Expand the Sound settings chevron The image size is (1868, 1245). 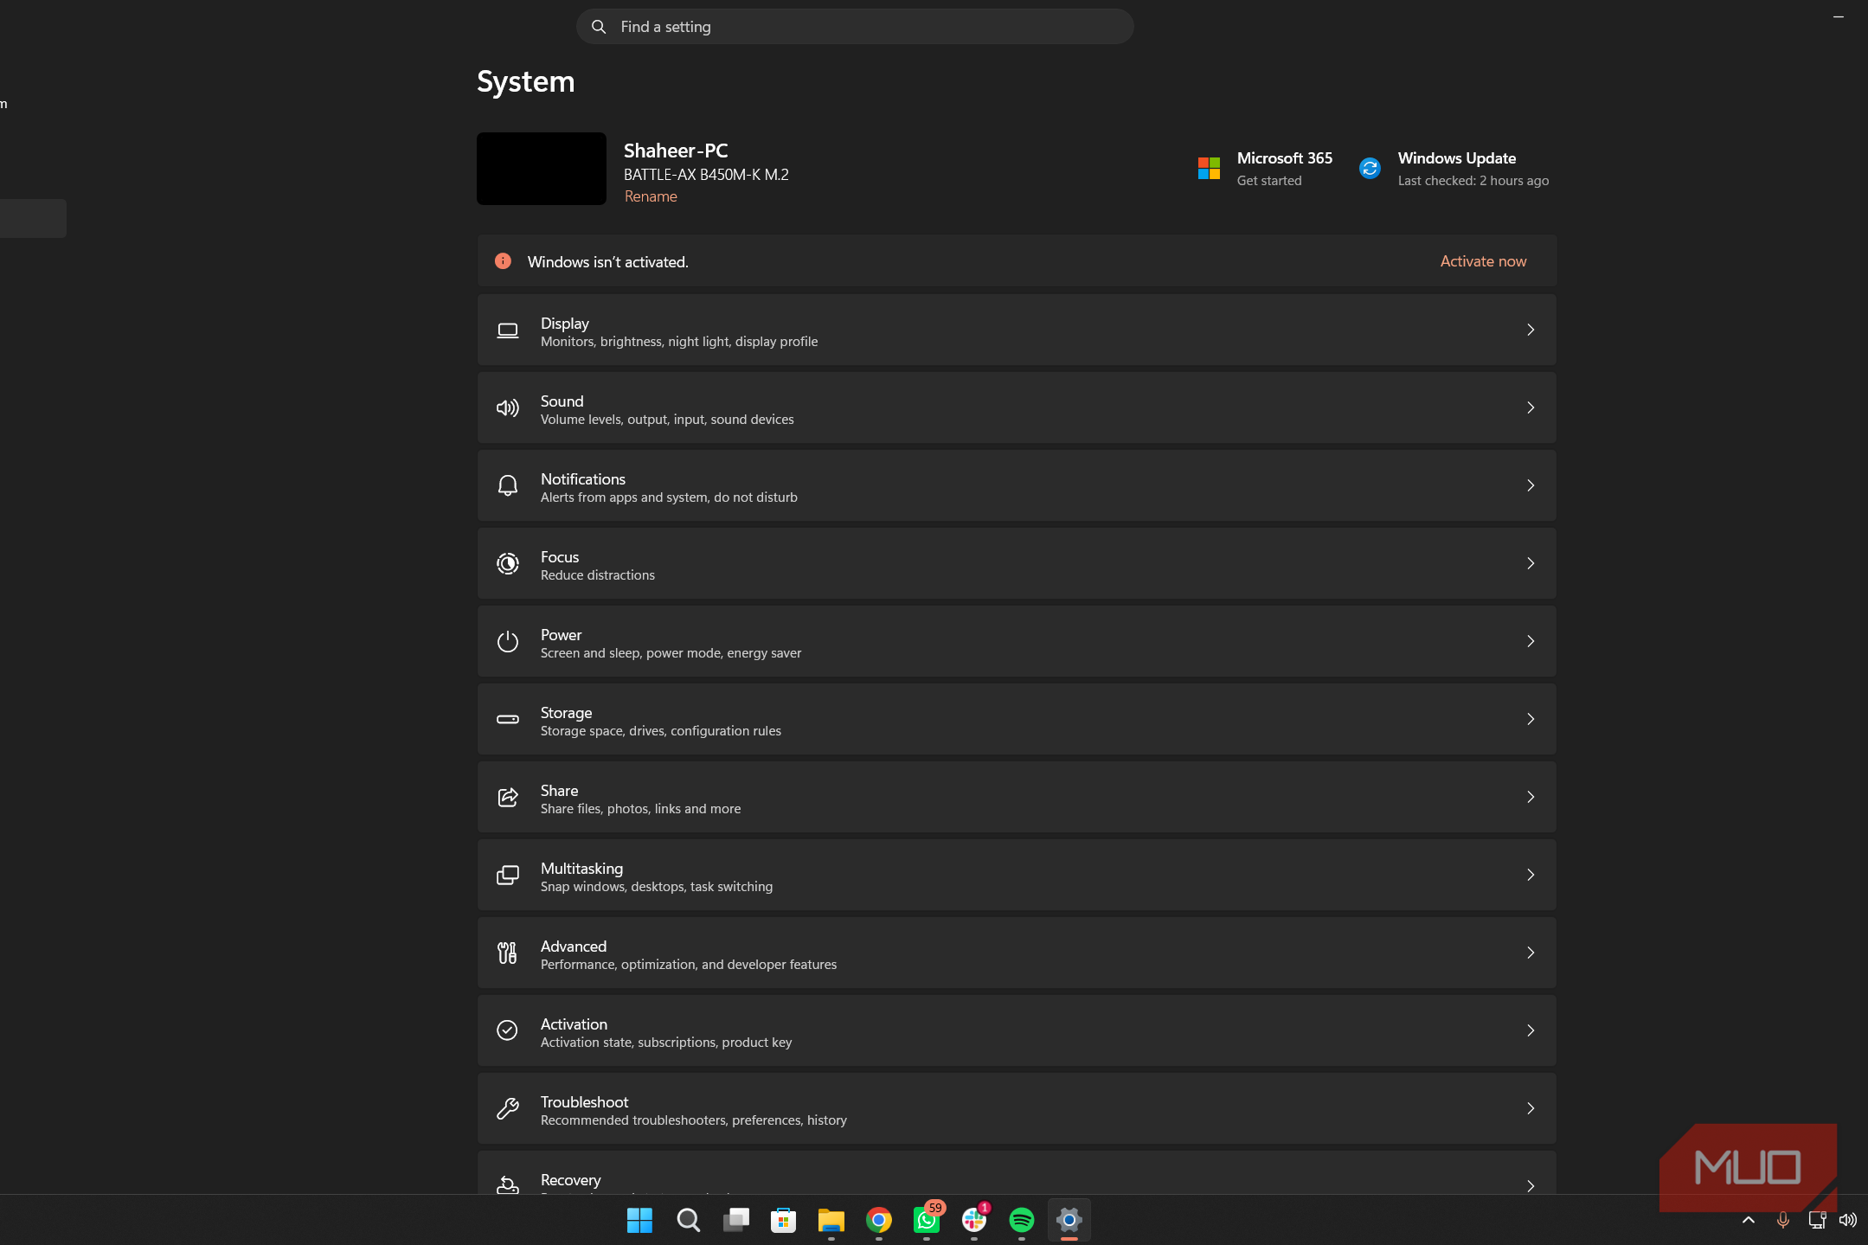pyautogui.click(x=1531, y=408)
